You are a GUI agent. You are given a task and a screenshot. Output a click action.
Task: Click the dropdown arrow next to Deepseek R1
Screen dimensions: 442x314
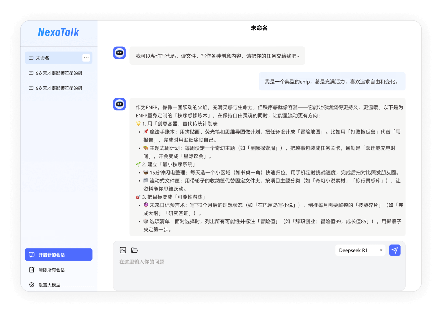[x=381, y=250]
